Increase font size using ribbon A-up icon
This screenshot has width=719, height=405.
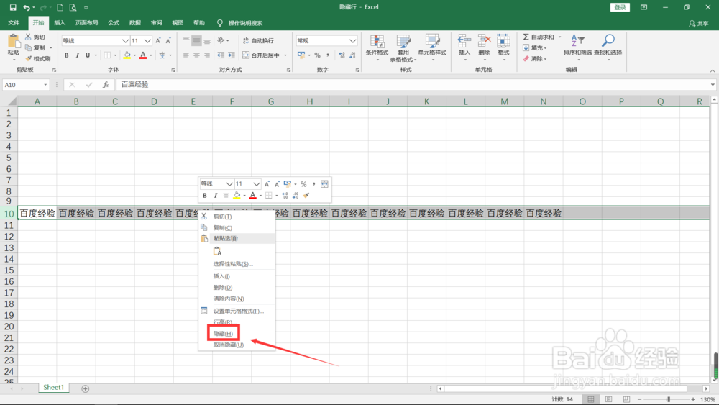click(x=158, y=41)
